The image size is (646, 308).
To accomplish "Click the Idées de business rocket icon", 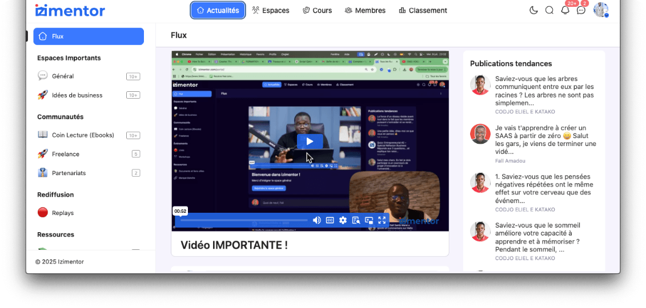I will tap(43, 95).
